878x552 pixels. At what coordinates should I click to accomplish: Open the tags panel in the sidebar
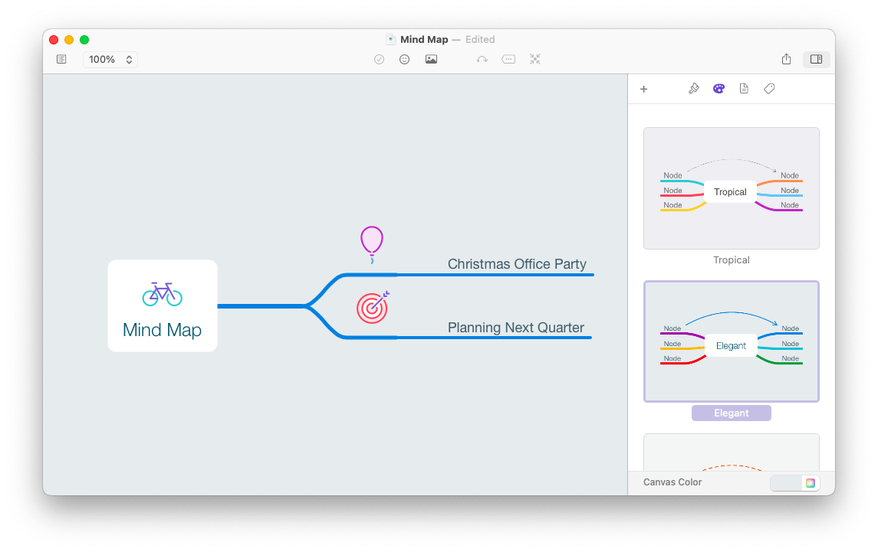click(x=769, y=88)
